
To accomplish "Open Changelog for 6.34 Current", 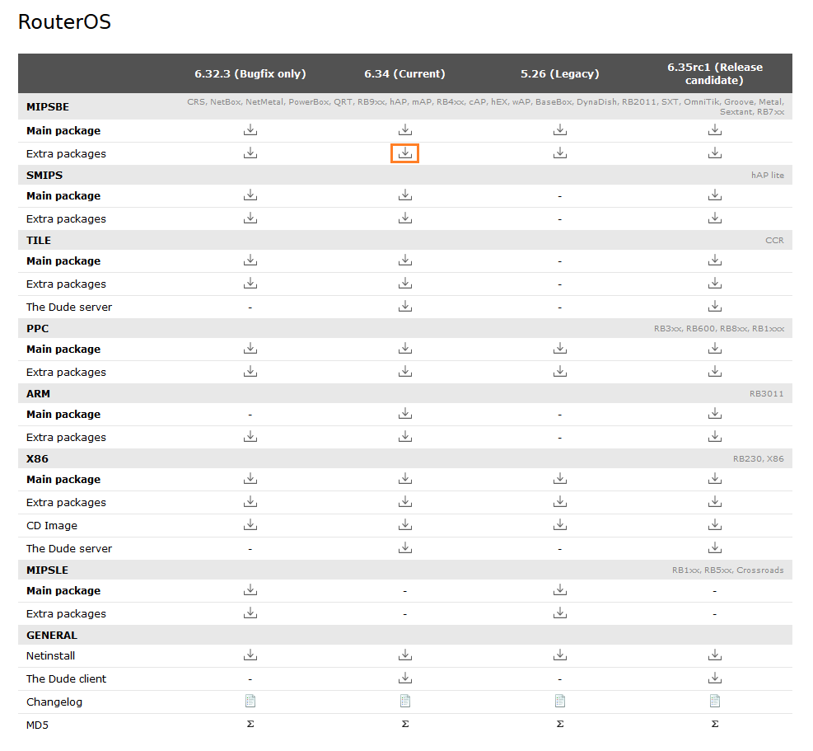I will (x=404, y=702).
